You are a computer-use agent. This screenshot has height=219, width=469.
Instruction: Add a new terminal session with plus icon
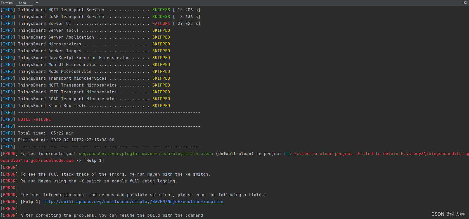[x=37, y=3]
